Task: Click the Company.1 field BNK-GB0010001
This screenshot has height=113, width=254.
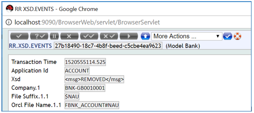Action: pyautogui.click(x=85, y=88)
